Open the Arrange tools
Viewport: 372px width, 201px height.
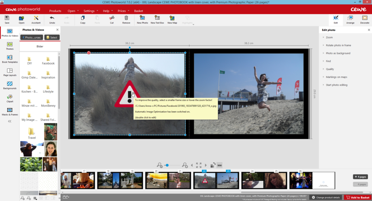point(350,20)
